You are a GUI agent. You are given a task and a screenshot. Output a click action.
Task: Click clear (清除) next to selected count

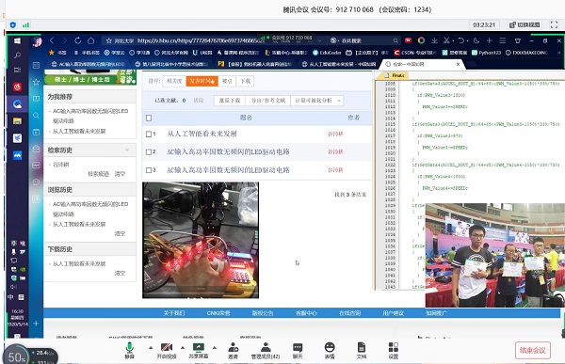click(x=199, y=101)
